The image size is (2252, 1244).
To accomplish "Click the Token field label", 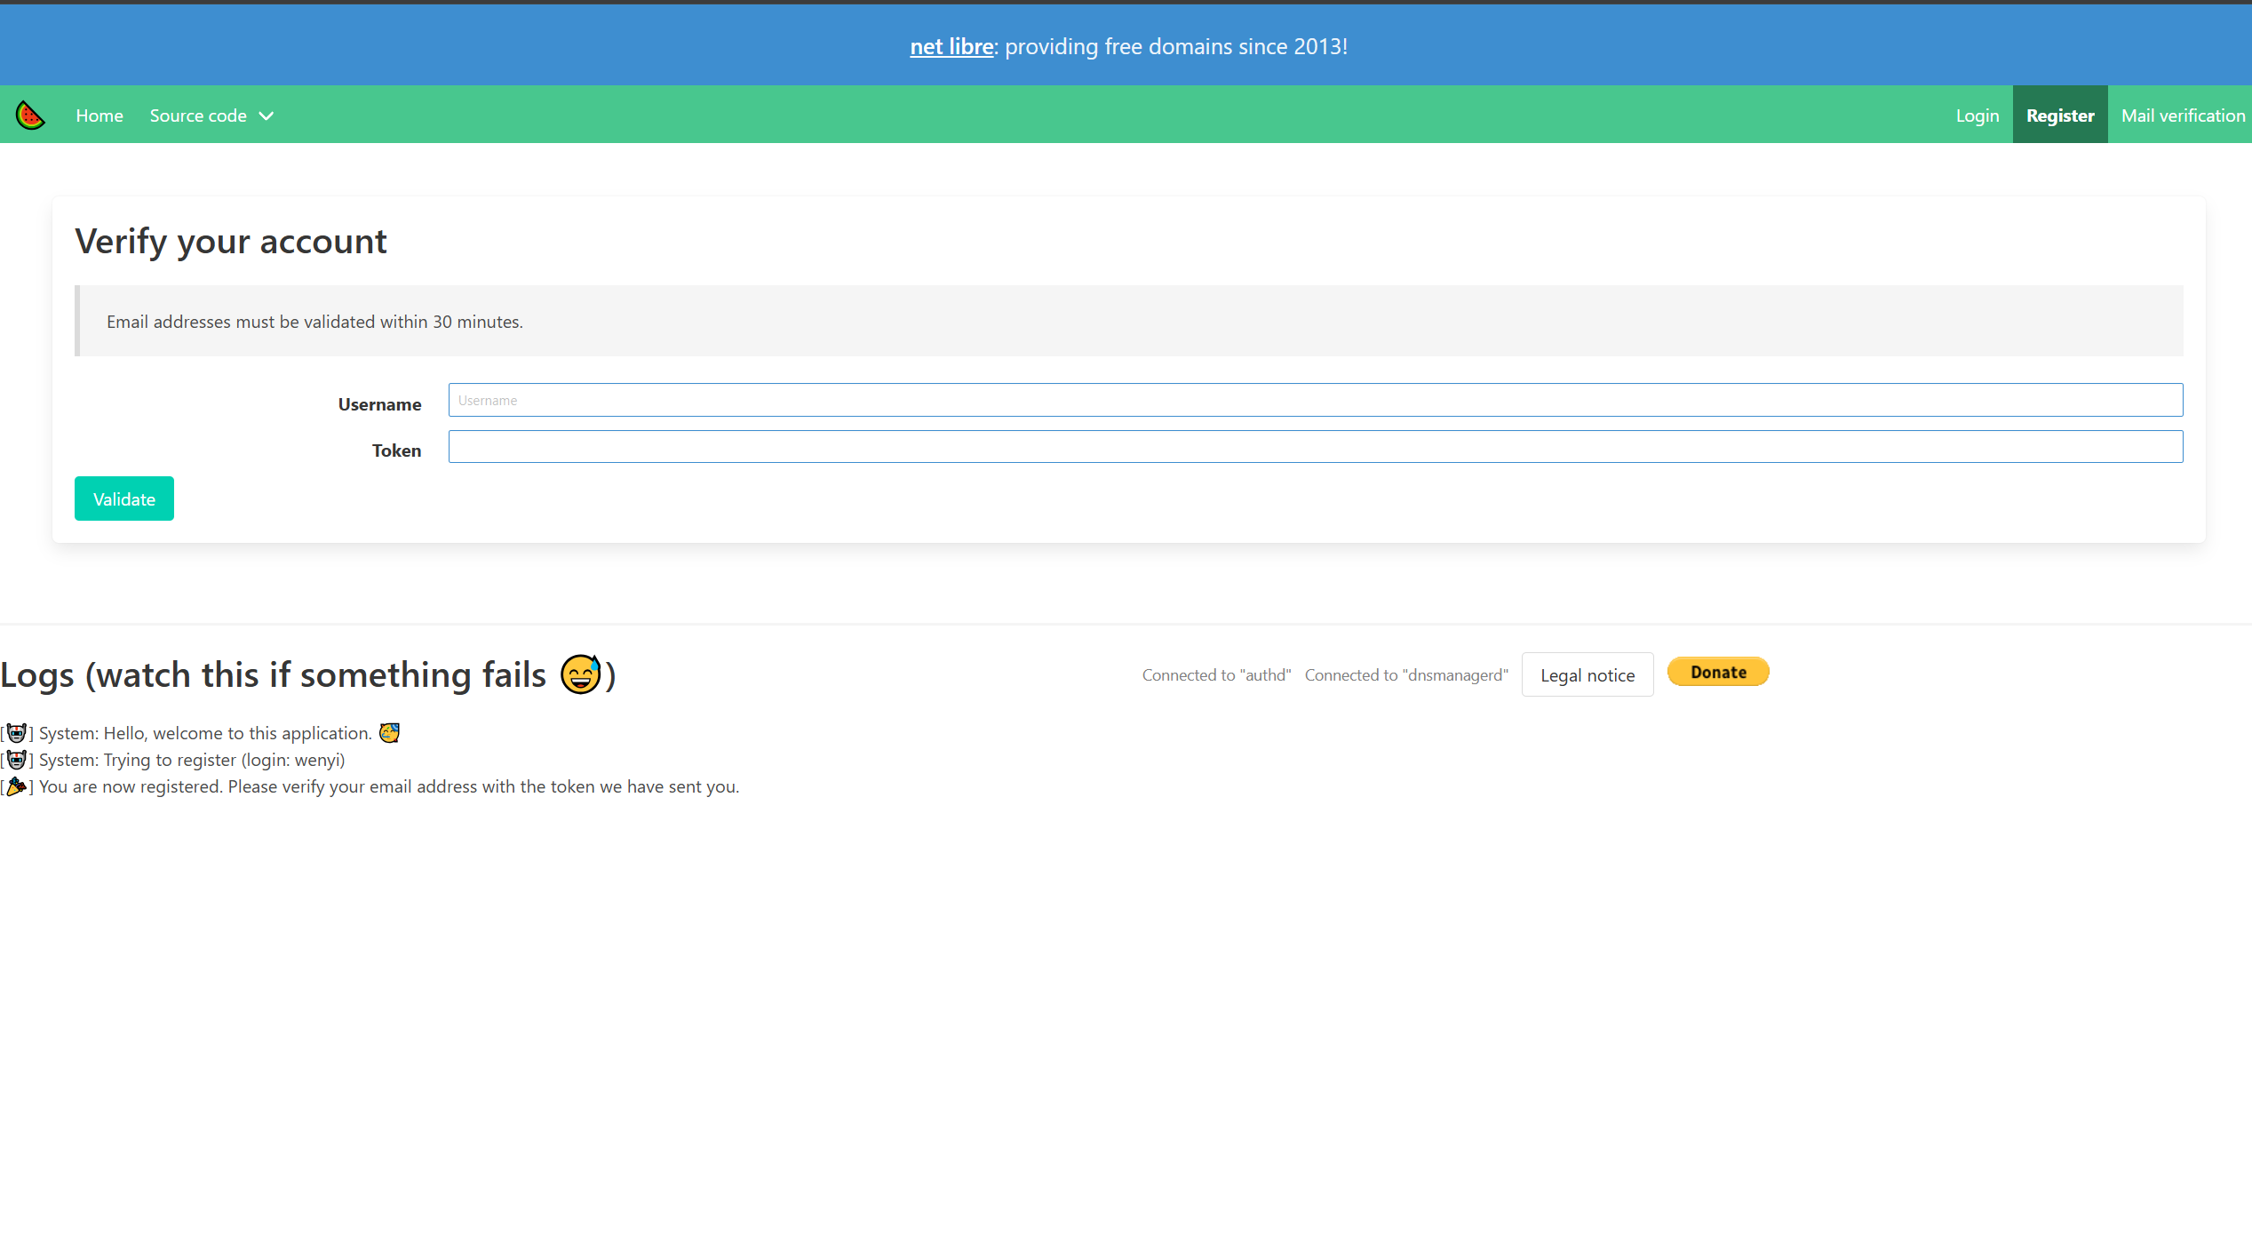I will [396, 451].
